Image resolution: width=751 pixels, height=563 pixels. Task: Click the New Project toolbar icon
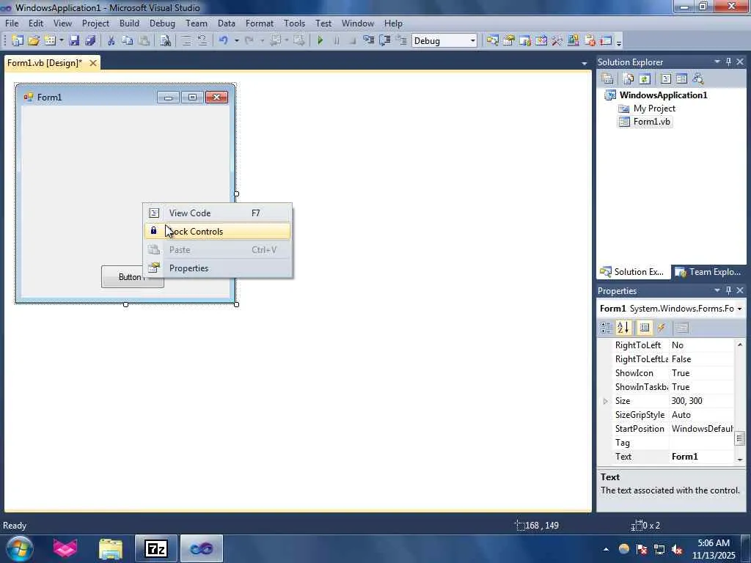pyautogui.click(x=18, y=41)
